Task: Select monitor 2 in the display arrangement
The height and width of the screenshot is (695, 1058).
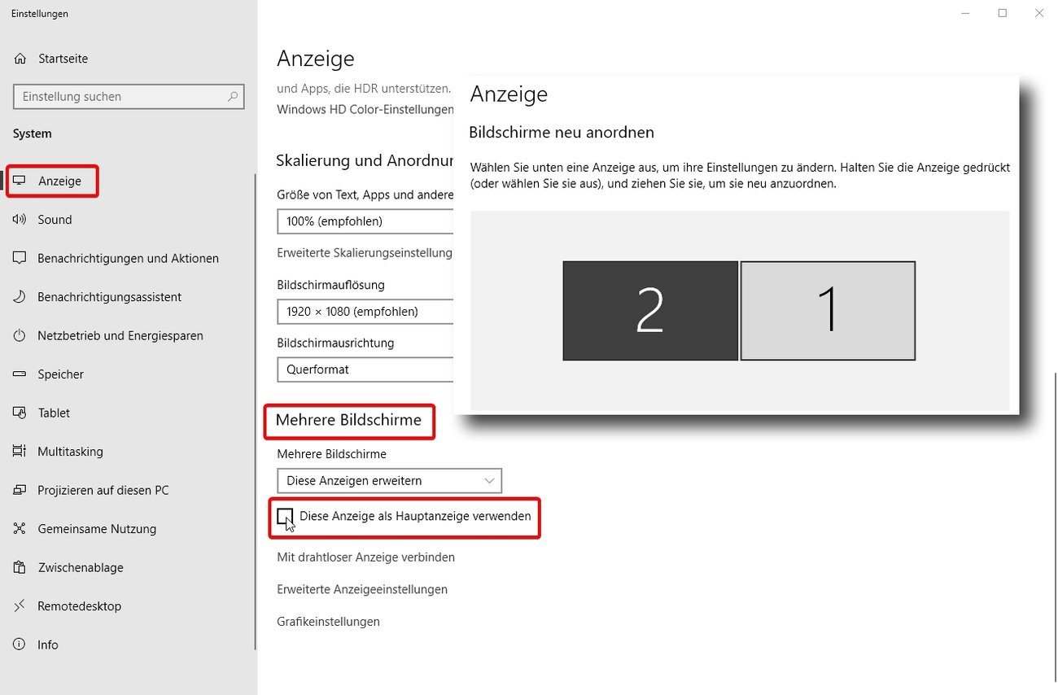Action: 650,310
